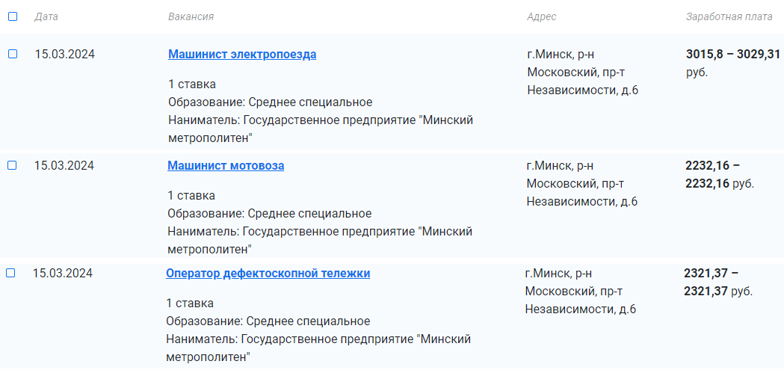The image size is (784, 376).
Task: Follow the Оператор дефектоскопной тележки link
Action: point(268,274)
